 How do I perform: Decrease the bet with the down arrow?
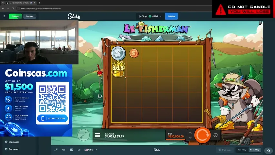[x=190, y=138]
